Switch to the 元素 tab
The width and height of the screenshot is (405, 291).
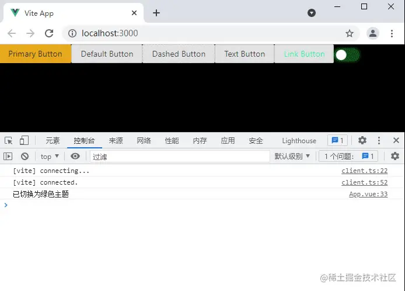click(x=53, y=141)
